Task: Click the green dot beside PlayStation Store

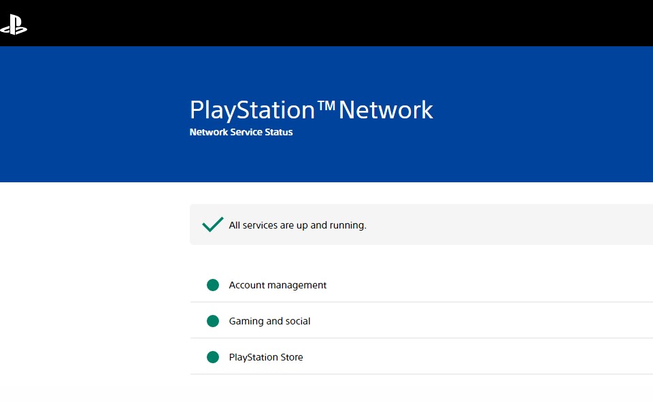Action: coord(213,357)
